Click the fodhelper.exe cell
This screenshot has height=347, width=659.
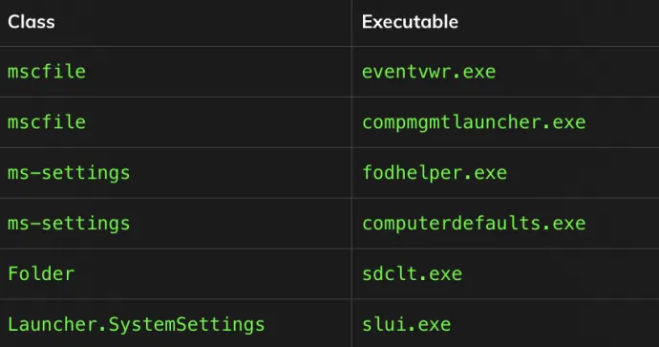point(435,173)
